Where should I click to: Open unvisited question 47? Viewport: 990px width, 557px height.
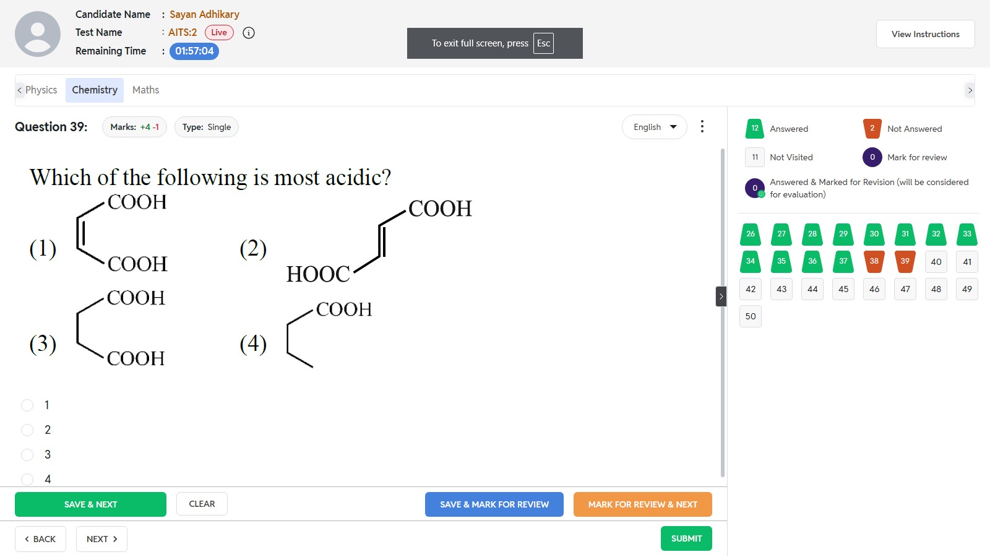(905, 289)
